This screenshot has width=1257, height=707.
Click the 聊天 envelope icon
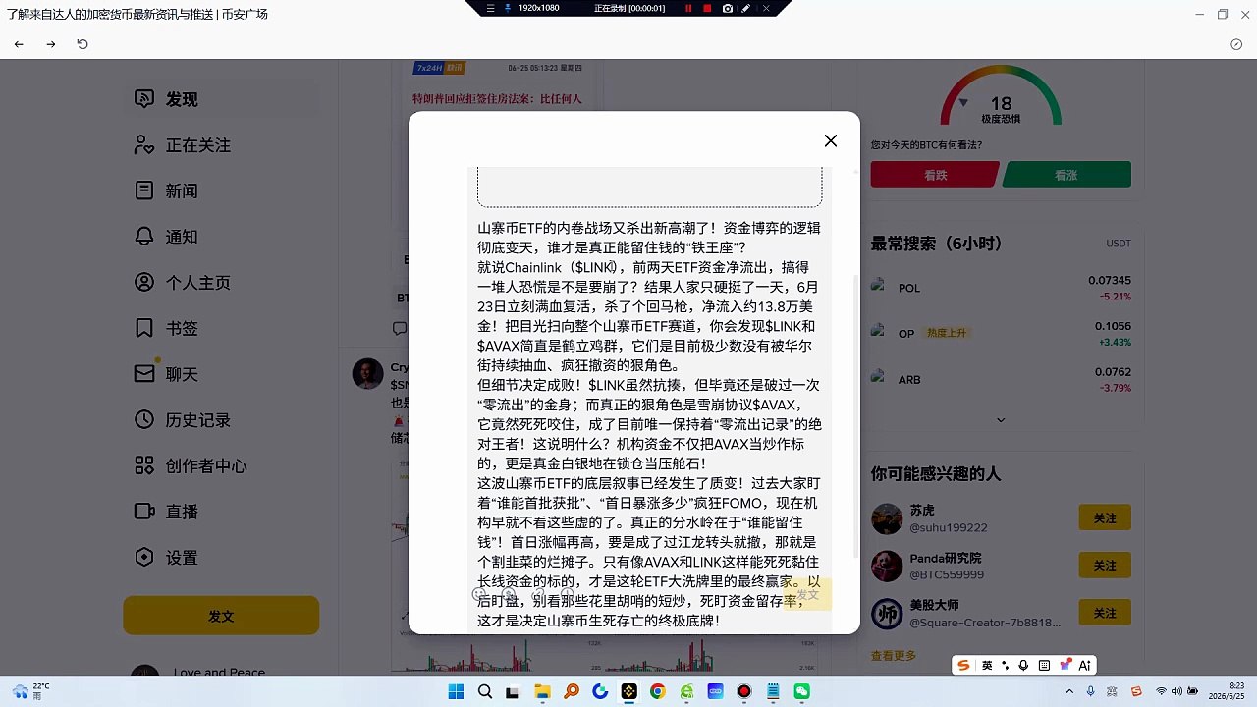tap(144, 374)
